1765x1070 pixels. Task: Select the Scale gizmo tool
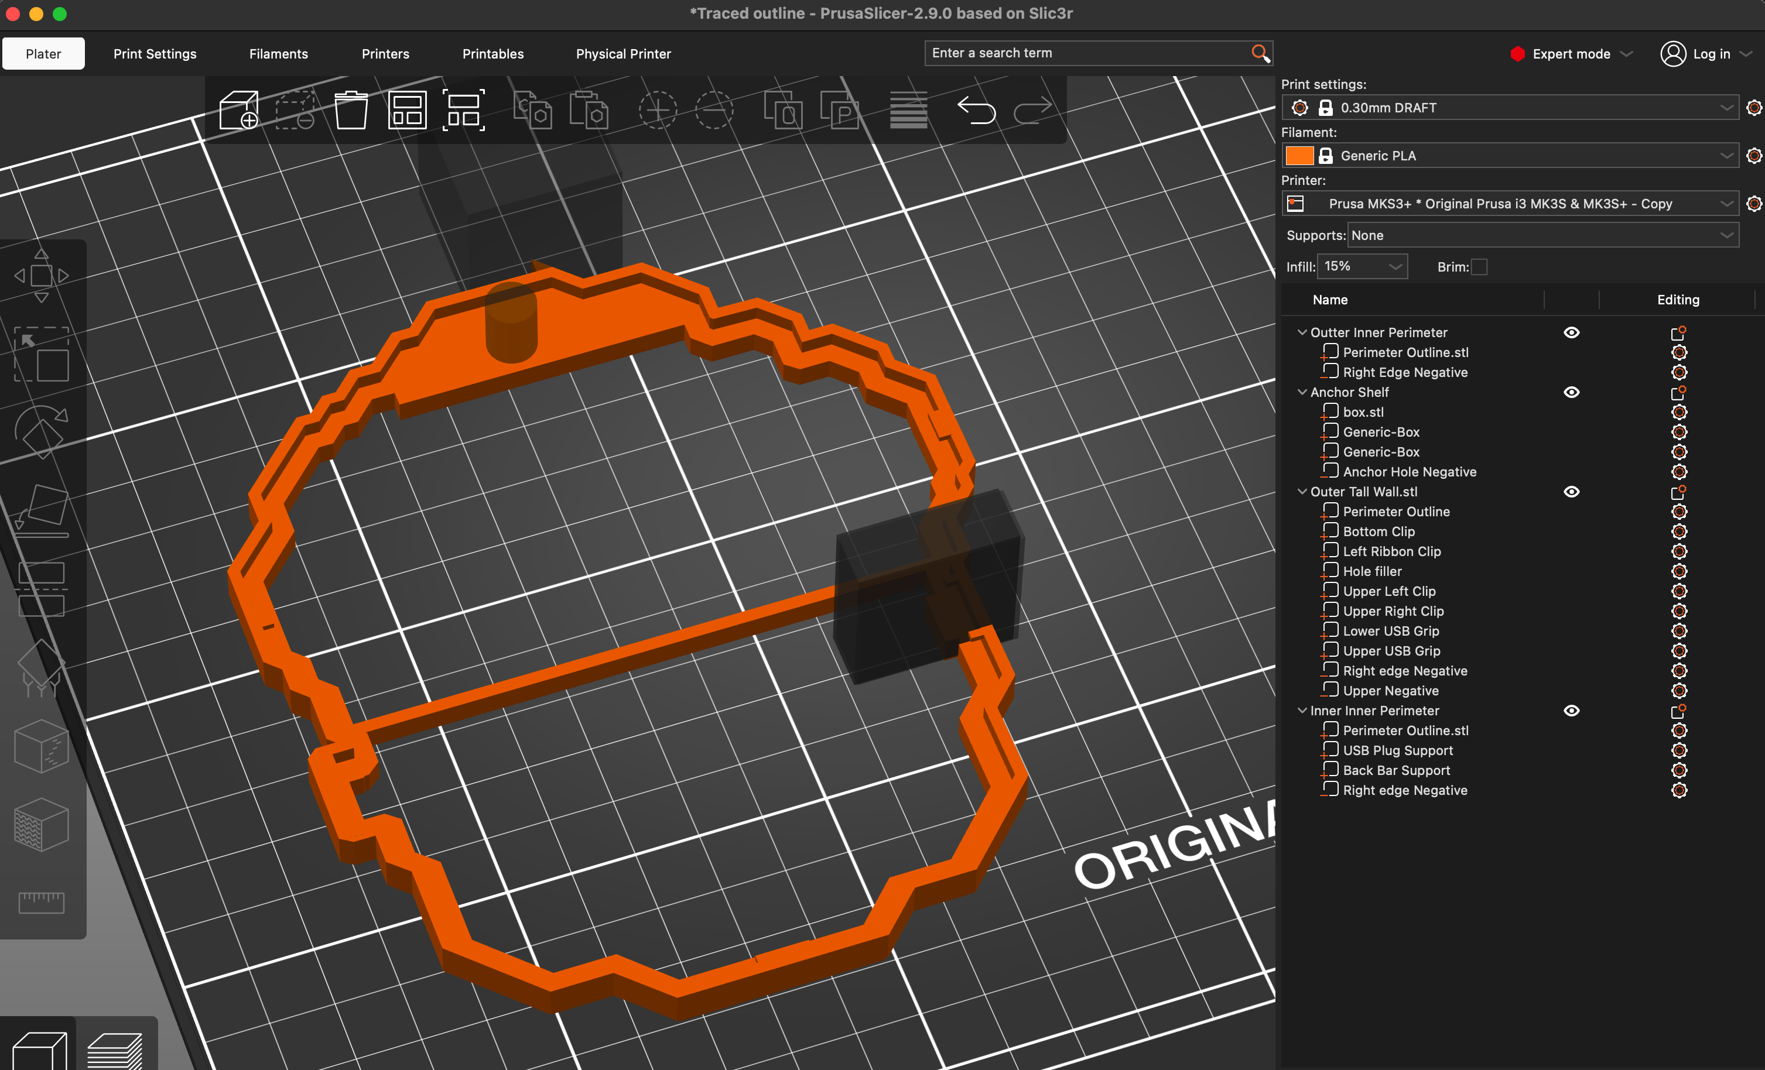point(42,355)
